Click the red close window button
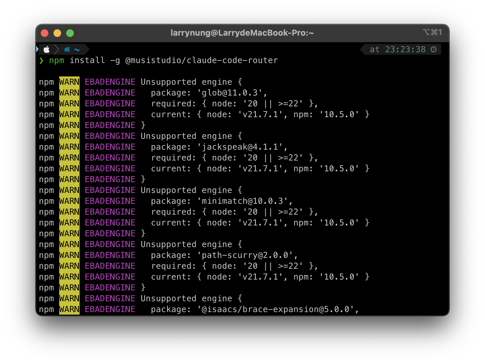 tap(45, 33)
